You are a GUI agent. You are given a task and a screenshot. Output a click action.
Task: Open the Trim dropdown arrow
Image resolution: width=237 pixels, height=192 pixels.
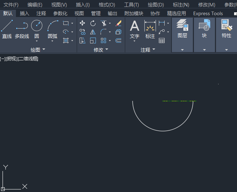coord(110,23)
